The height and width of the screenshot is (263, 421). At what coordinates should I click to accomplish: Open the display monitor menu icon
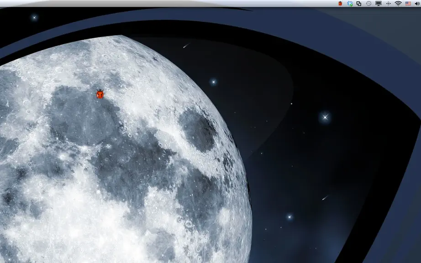coord(379,4)
